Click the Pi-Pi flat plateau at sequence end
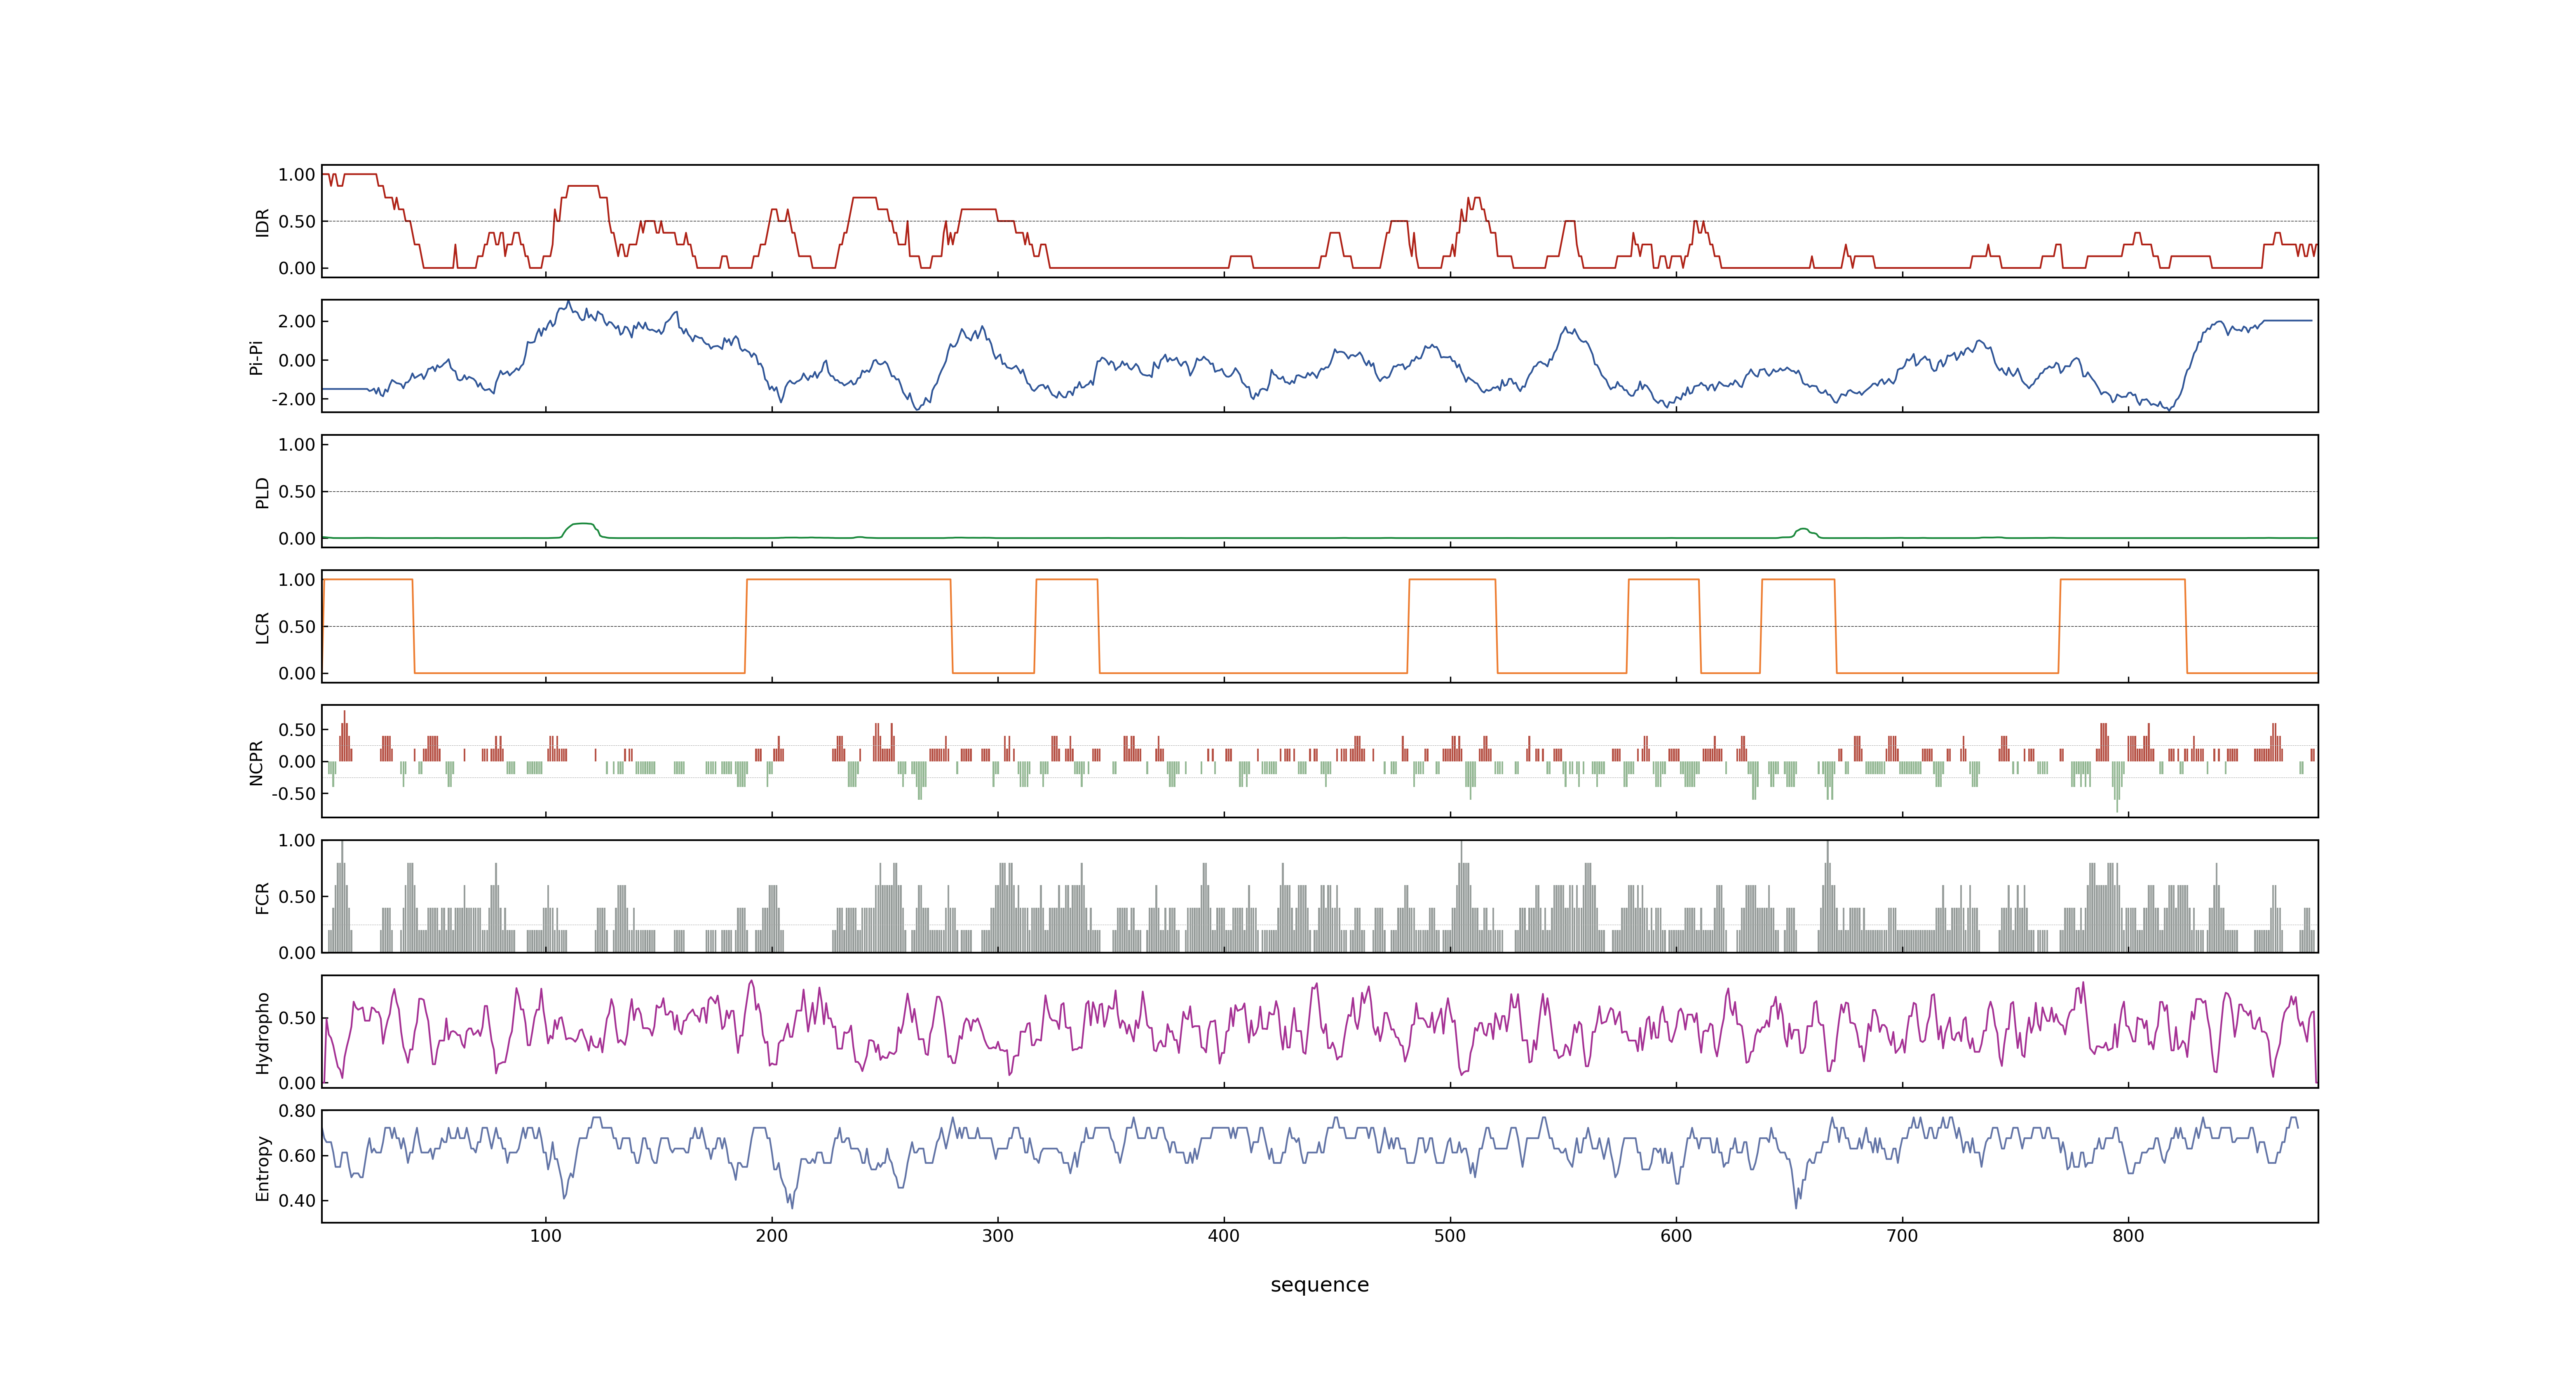 tap(2288, 321)
